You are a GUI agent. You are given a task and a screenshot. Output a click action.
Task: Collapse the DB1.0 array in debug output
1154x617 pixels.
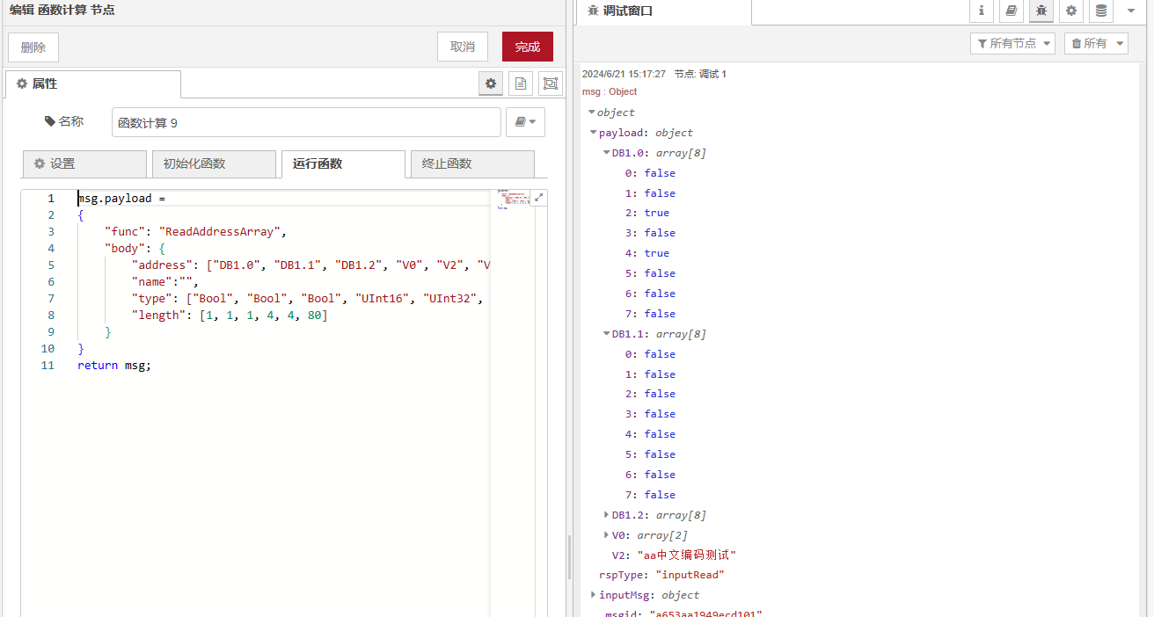[606, 153]
